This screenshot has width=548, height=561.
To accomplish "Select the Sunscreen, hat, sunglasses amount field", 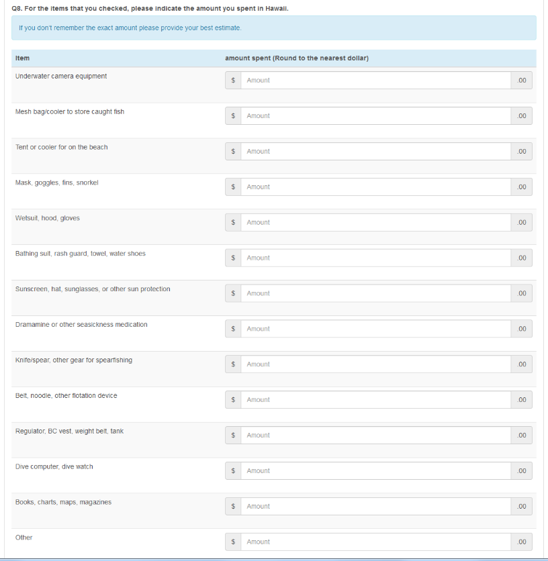I will click(376, 293).
